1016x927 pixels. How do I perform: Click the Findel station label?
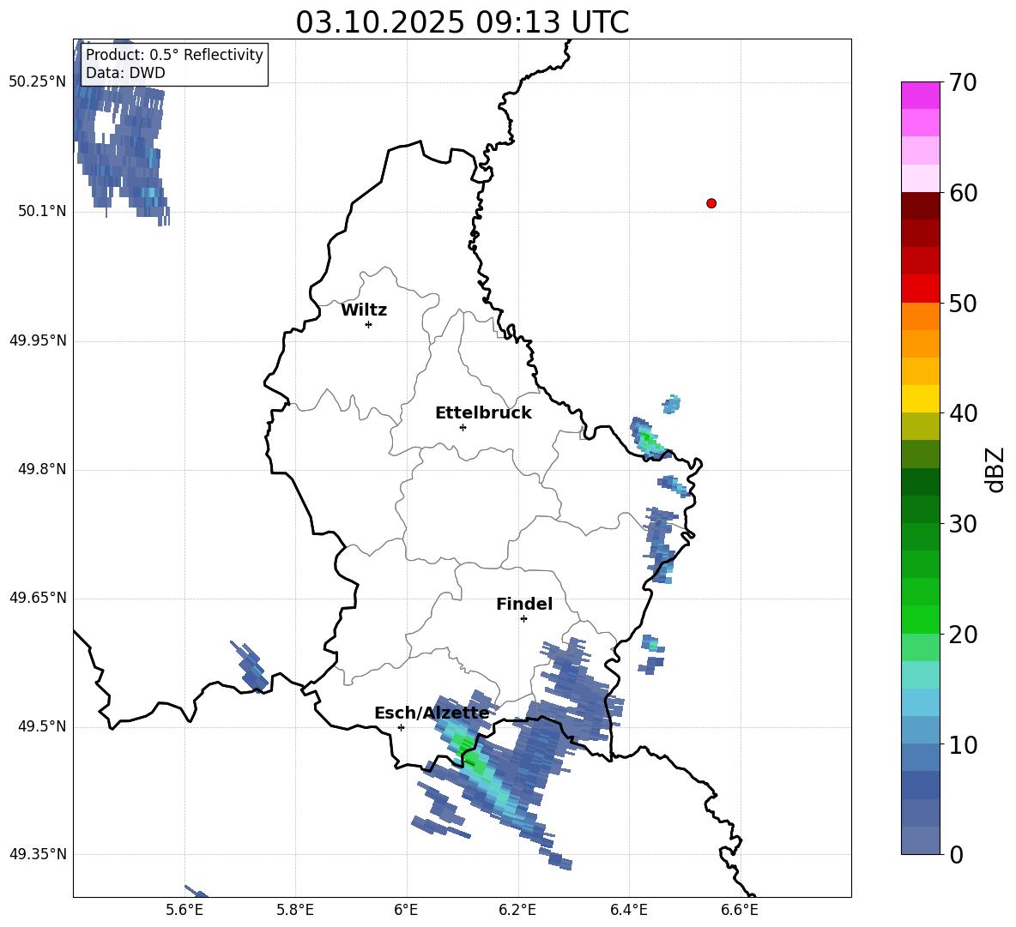(524, 604)
